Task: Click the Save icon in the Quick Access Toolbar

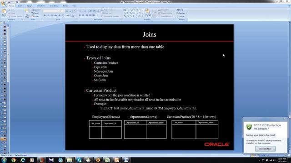Action: (x=9, y=2)
